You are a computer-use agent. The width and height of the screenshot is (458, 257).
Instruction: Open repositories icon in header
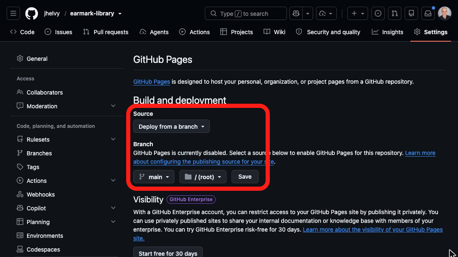pyautogui.click(x=411, y=13)
